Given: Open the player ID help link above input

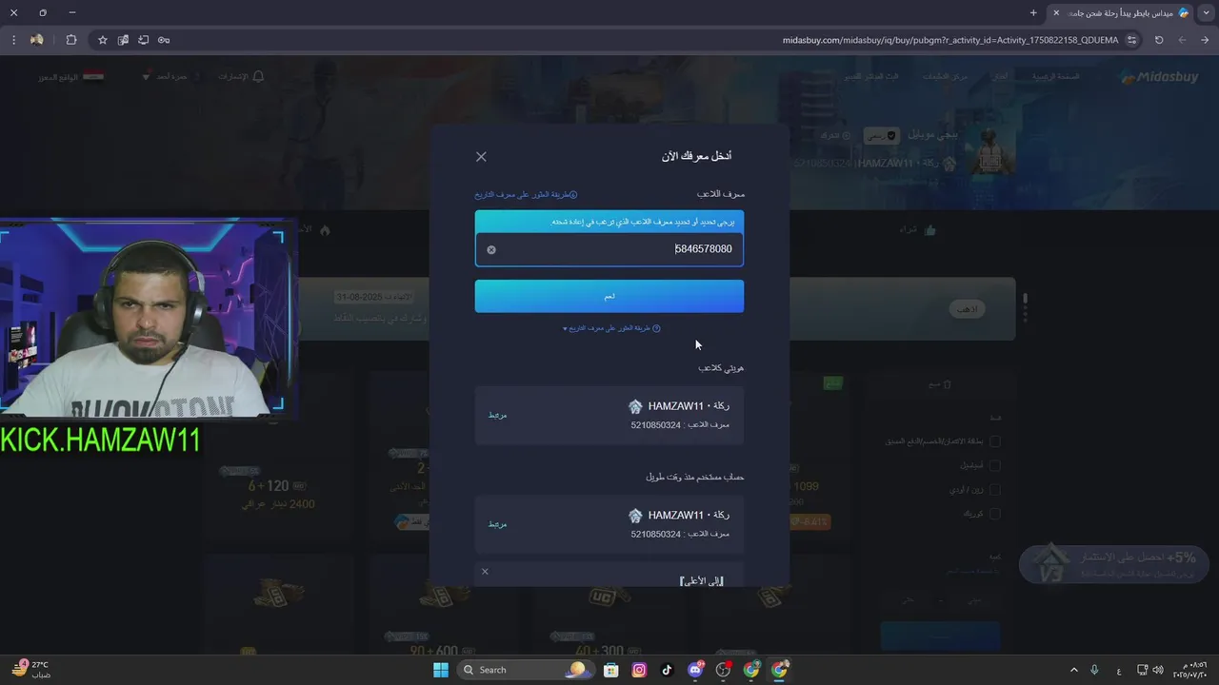Looking at the screenshot, I should click(x=526, y=194).
